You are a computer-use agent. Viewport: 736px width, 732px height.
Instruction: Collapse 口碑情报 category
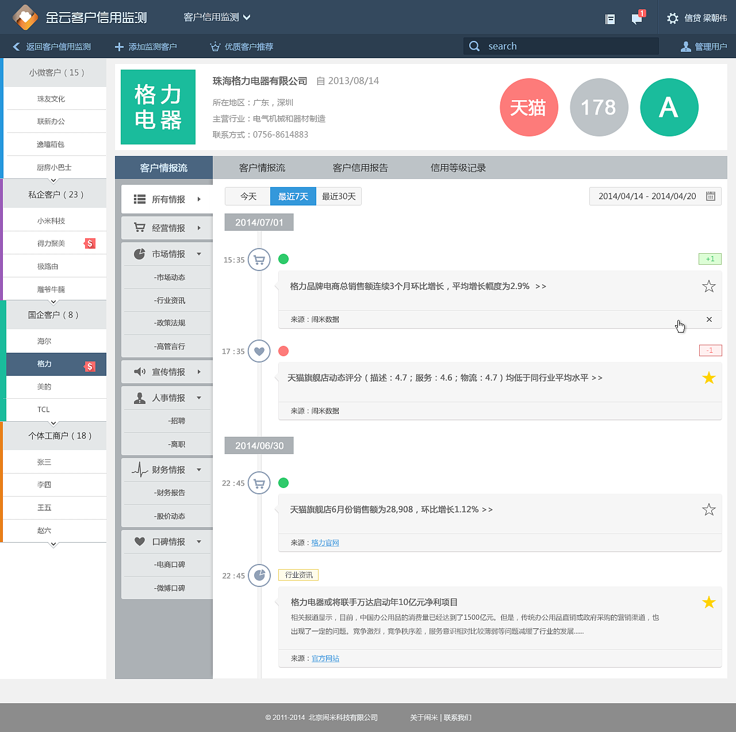pyautogui.click(x=167, y=542)
